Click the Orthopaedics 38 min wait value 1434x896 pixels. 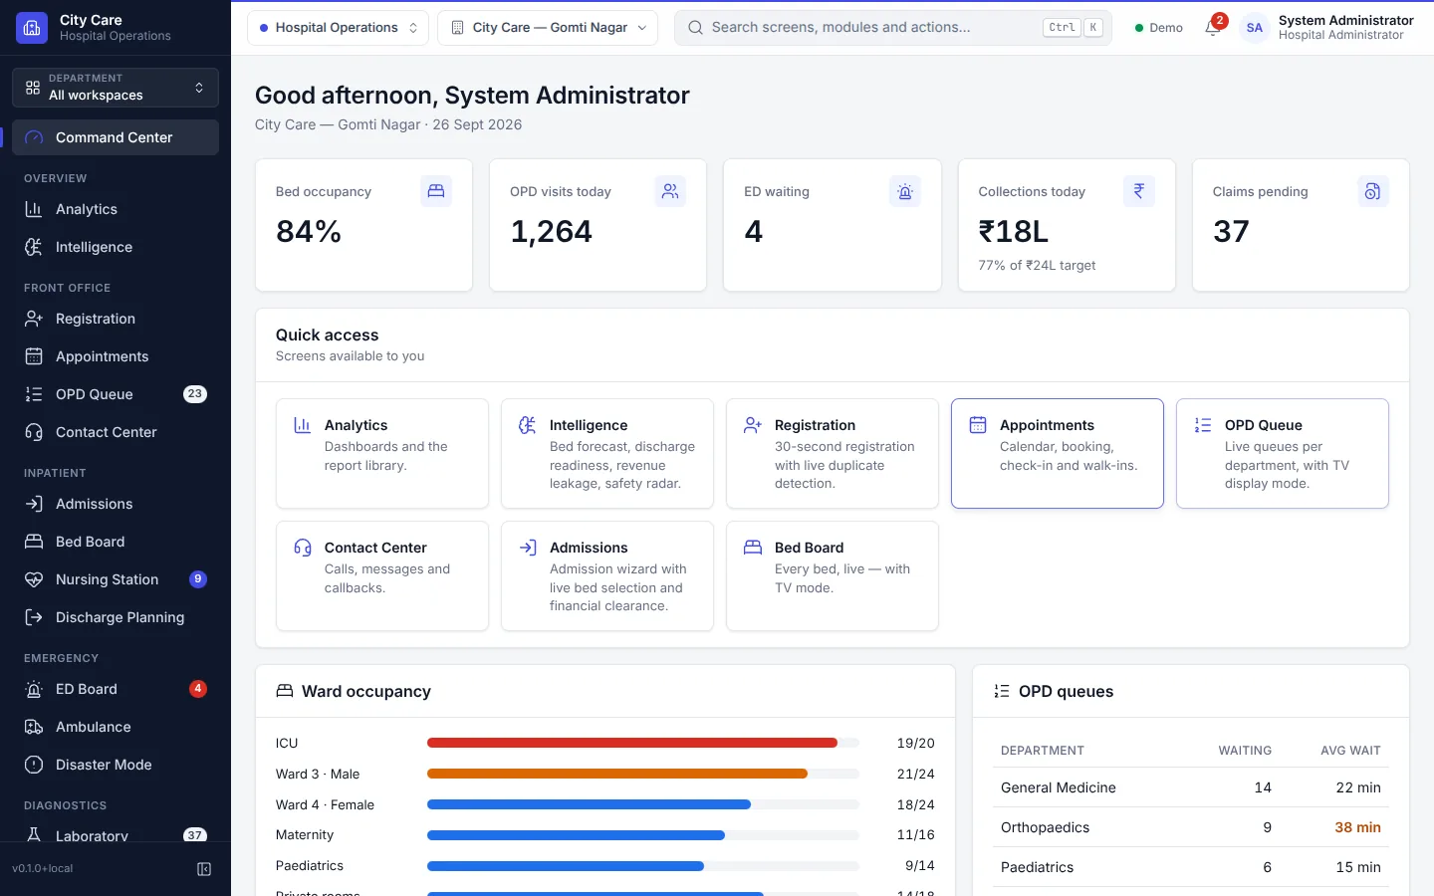point(1357,827)
